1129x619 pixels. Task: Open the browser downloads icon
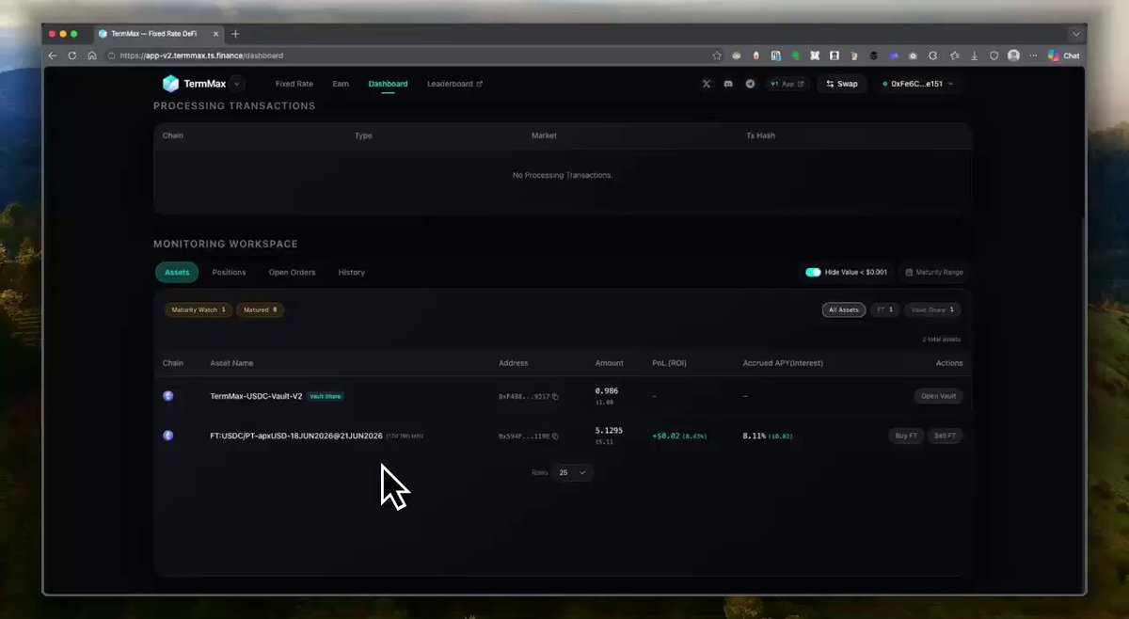(974, 56)
